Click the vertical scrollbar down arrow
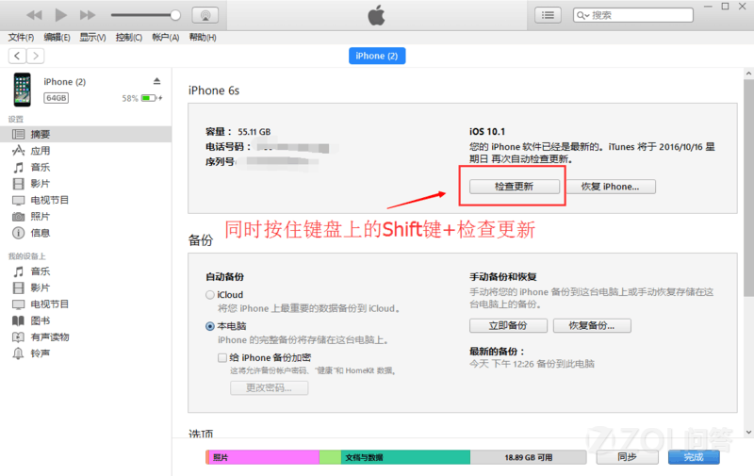 [748, 433]
